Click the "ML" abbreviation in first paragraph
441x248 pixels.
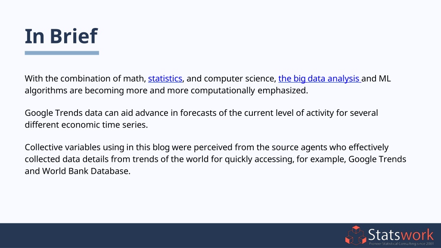(385, 78)
